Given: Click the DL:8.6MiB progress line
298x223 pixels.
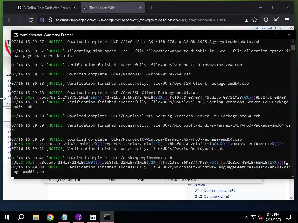Looking at the screenshot, I should [x=150, y=163].
